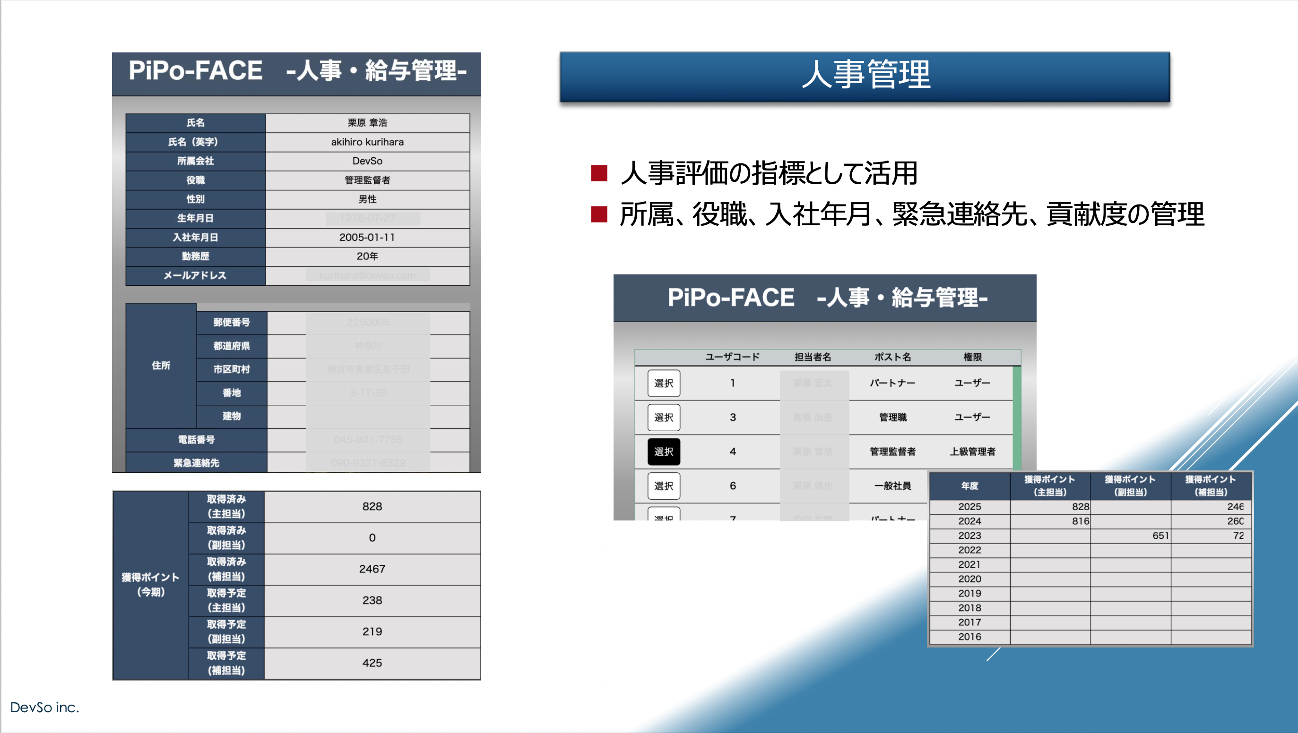Click the akihiro kurihara English name field
This screenshot has width=1298, height=733.
(x=367, y=142)
